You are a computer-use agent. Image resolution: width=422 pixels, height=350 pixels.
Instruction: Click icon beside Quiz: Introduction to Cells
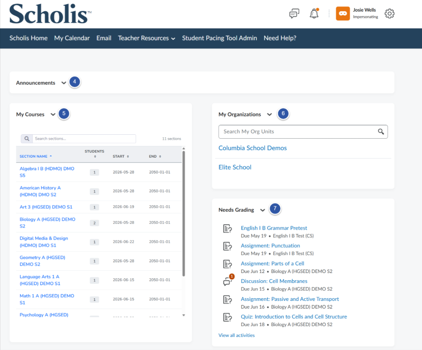[227, 317]
